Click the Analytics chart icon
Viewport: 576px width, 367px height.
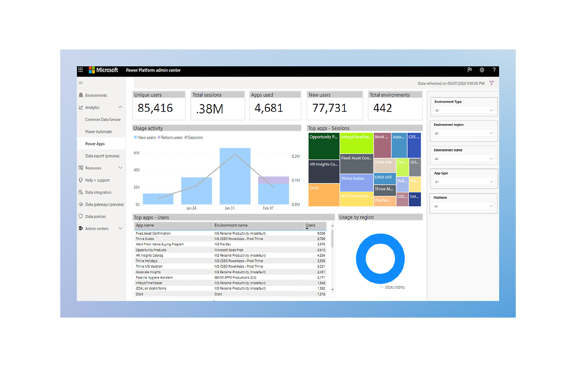[81, 107]
